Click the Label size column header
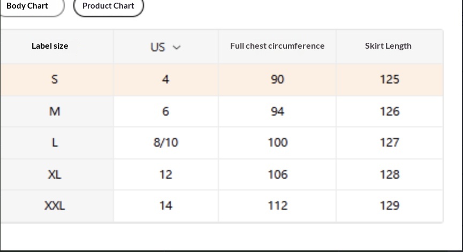This screenshot has width=463, height=252. [x=50, y=46]
